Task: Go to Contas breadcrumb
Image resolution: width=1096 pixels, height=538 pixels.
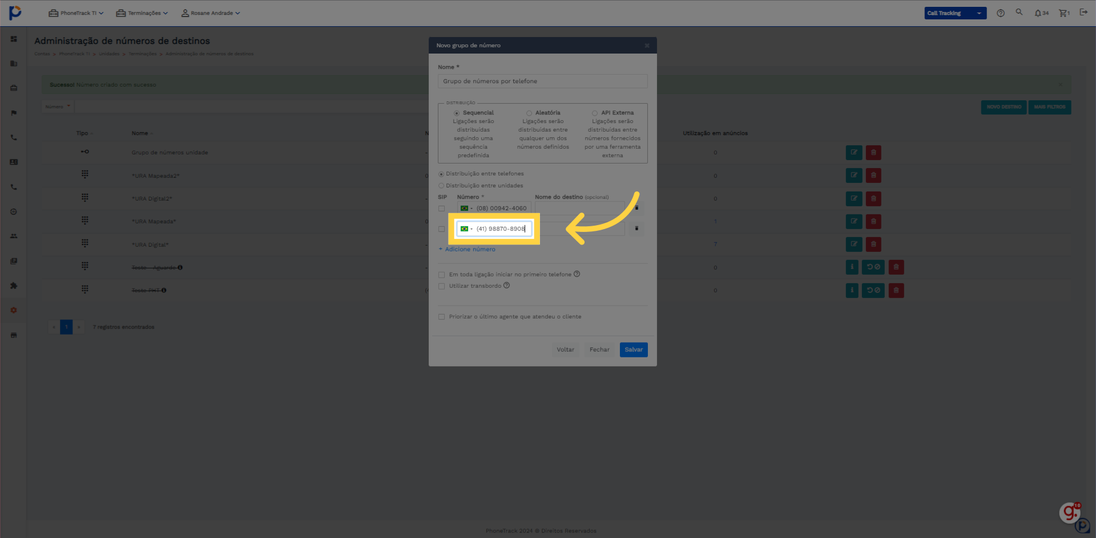Action: (42, 54)
